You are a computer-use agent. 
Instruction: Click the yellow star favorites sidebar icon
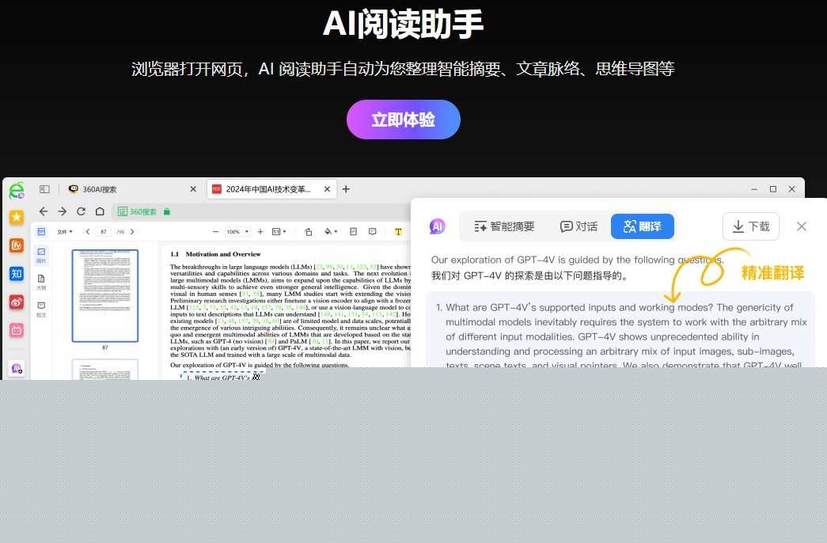[17, 217]
